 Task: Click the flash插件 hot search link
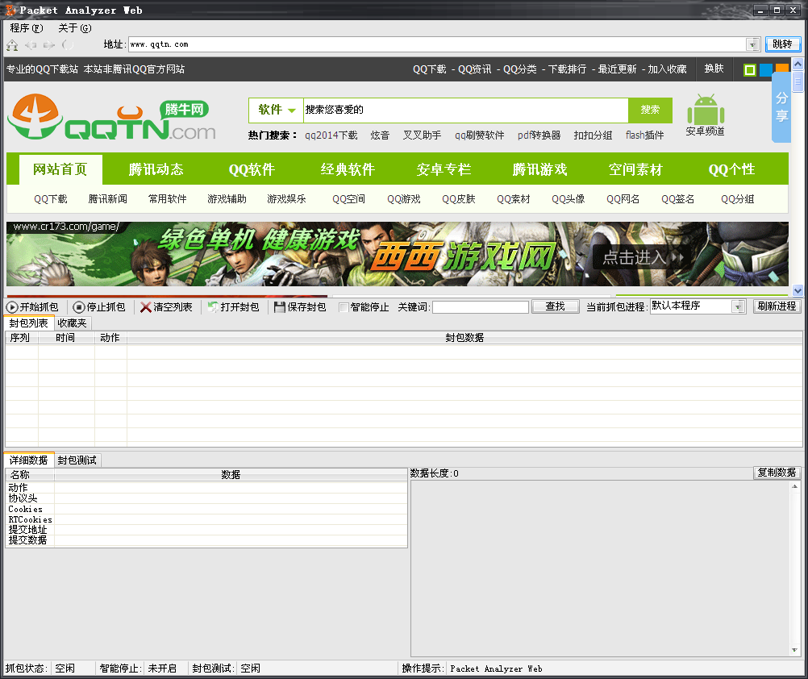[644, 135]
